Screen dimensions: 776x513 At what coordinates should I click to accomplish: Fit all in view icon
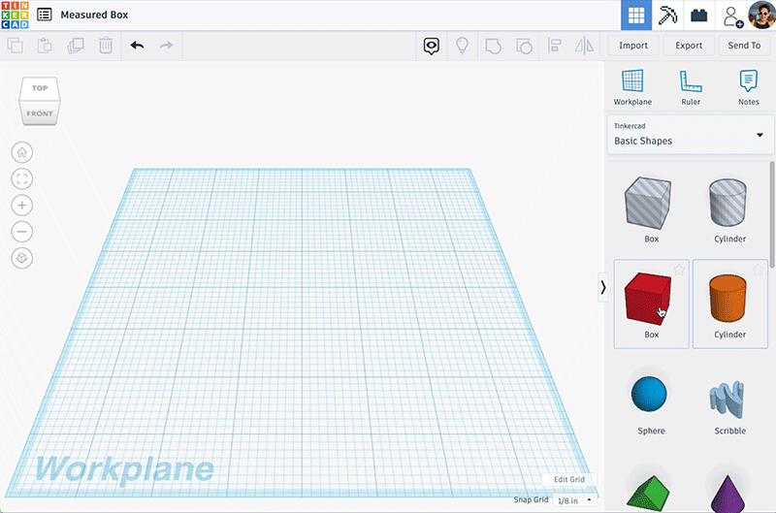point(21,178)
